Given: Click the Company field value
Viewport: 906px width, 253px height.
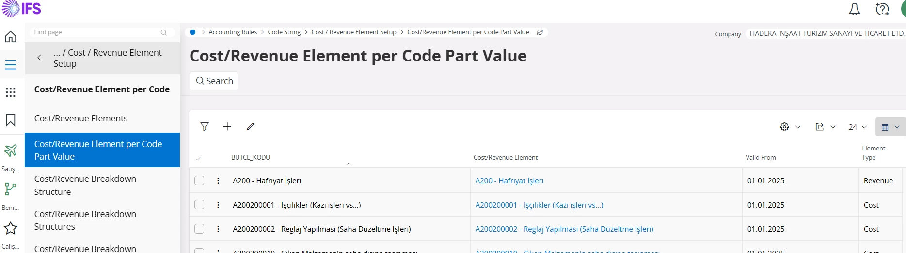Looking at the screenshot, I should click(827, 33).
